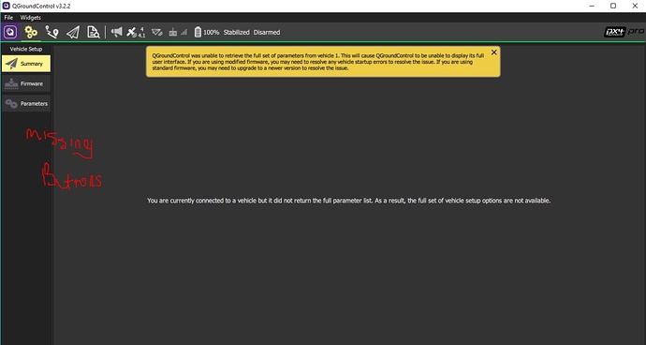Show vehicle messages megaphone icon

tap(117, 32)
